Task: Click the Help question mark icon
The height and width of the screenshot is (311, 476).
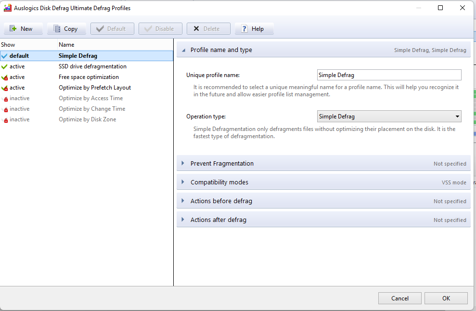Action: (244, 29)
